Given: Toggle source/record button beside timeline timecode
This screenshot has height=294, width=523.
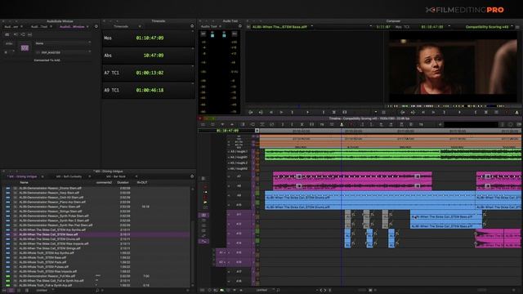Looking at the screenshot, I should [257, 131].
